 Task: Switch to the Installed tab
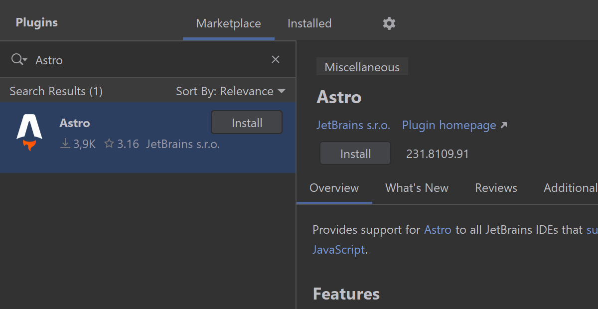(x=309, y=23)
